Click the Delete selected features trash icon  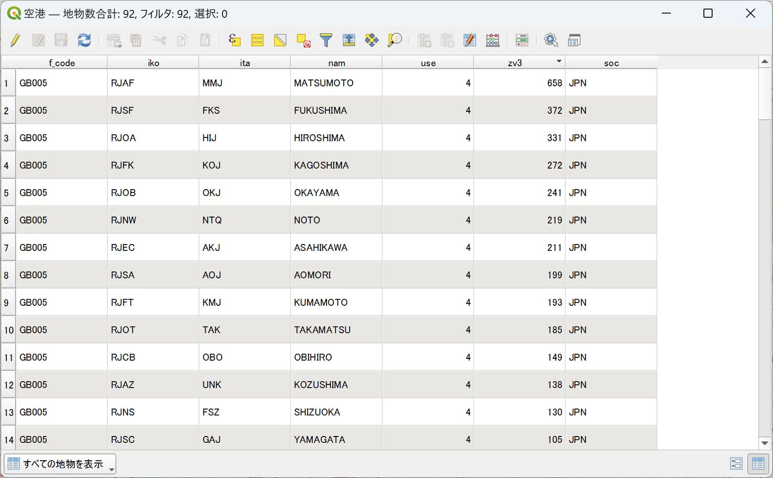point(136,40)
